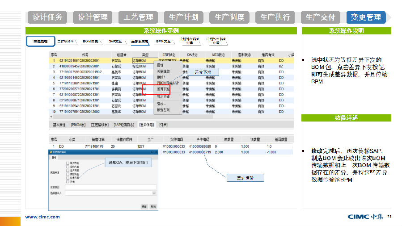Viewport: 402px width, 226px height.
Task: Select 显示全部 from the context menu
Action: [x=163, y=96]
